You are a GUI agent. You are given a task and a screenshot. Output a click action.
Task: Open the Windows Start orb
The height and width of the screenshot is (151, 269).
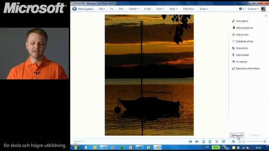point(75,147)
